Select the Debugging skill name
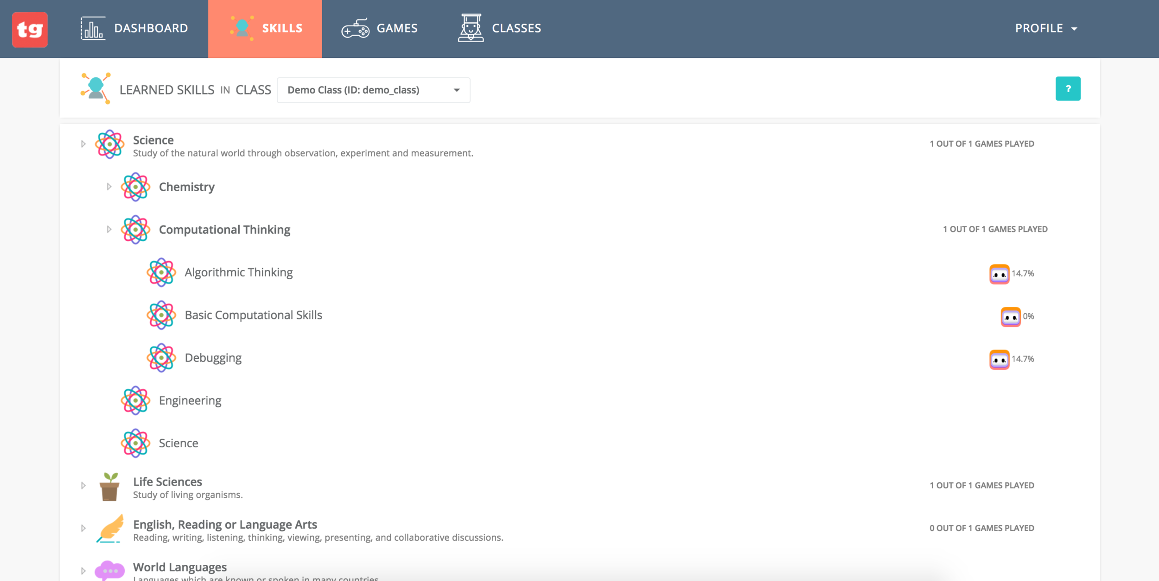1159x581 pixels. coord(213,358)
